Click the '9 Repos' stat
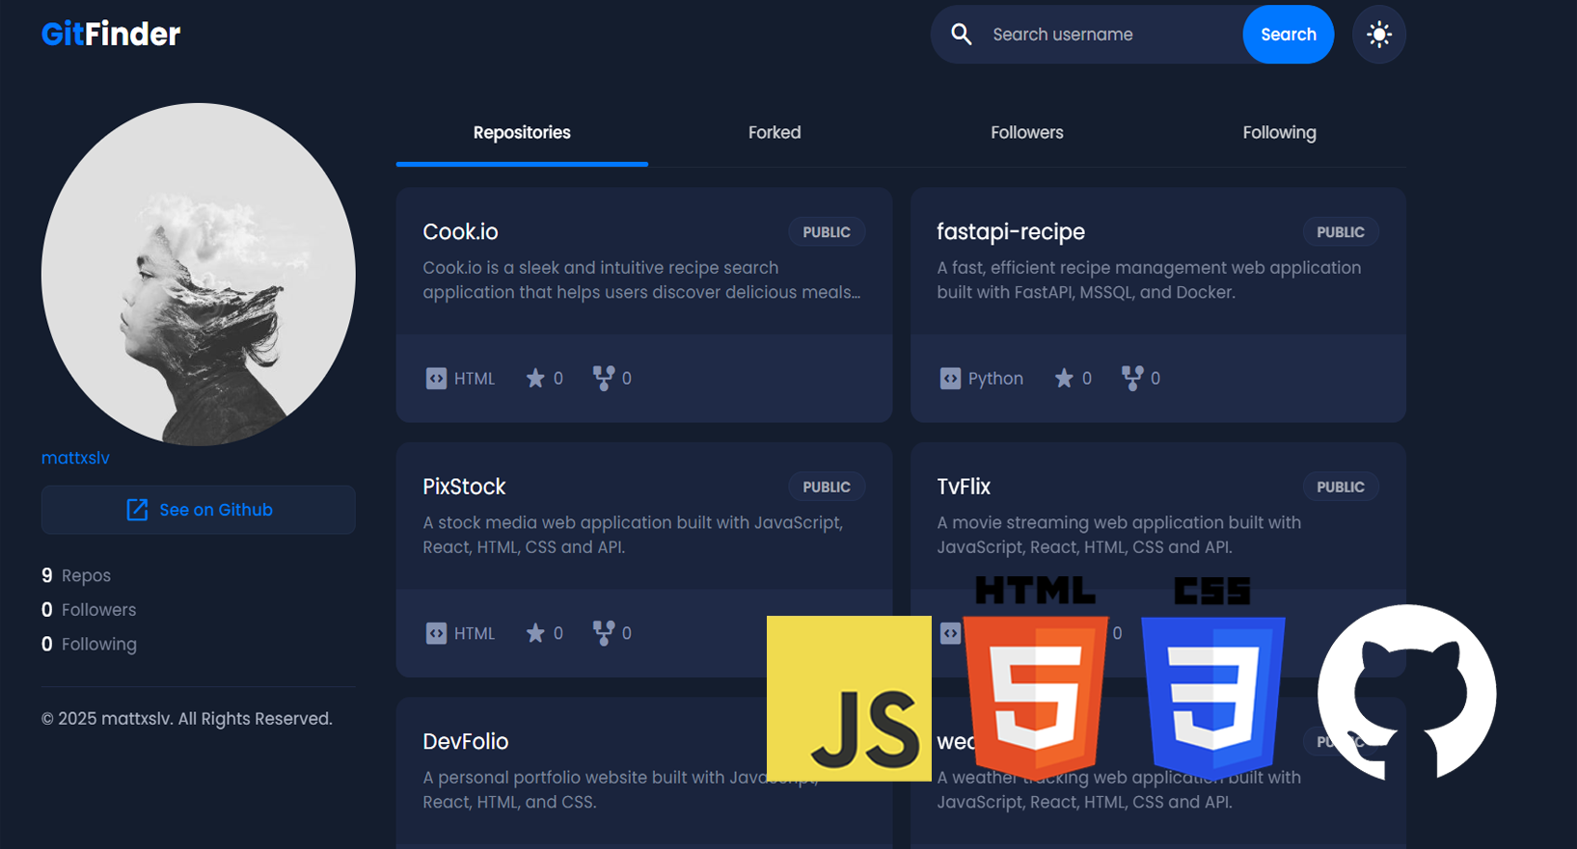 [x=76, y=575]
